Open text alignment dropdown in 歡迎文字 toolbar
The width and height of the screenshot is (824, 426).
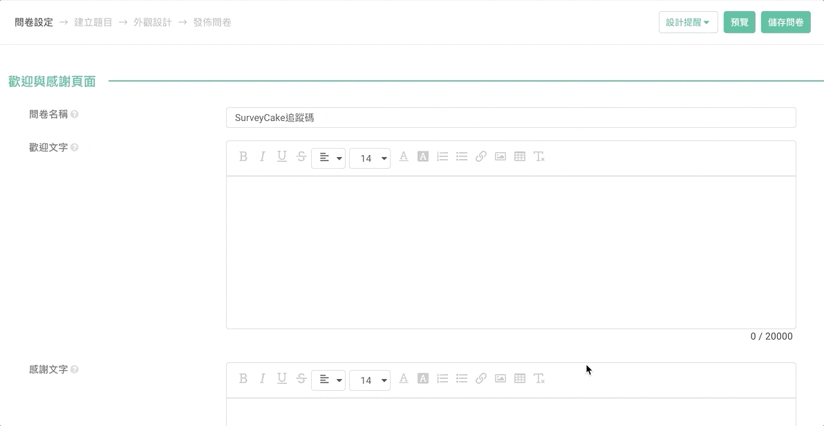coord(328,158)
